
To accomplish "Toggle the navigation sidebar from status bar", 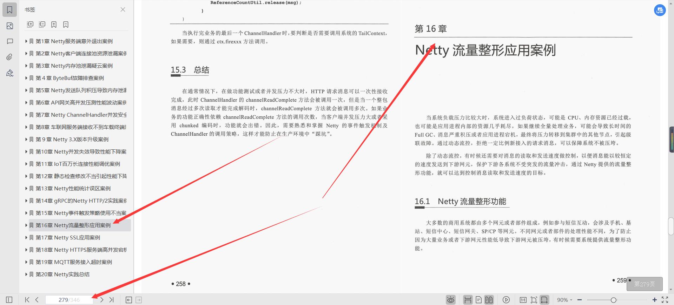I will (x=9, y=300).
